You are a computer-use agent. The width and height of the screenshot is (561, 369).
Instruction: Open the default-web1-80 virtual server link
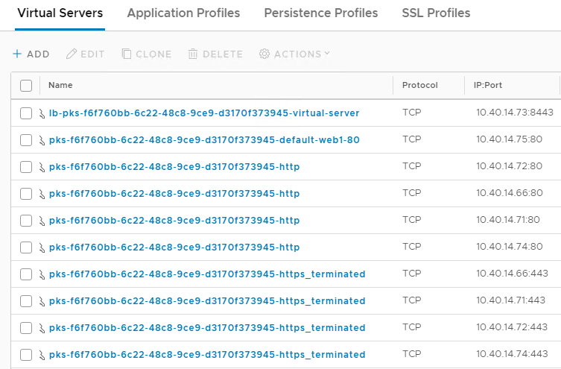point(204,140)
